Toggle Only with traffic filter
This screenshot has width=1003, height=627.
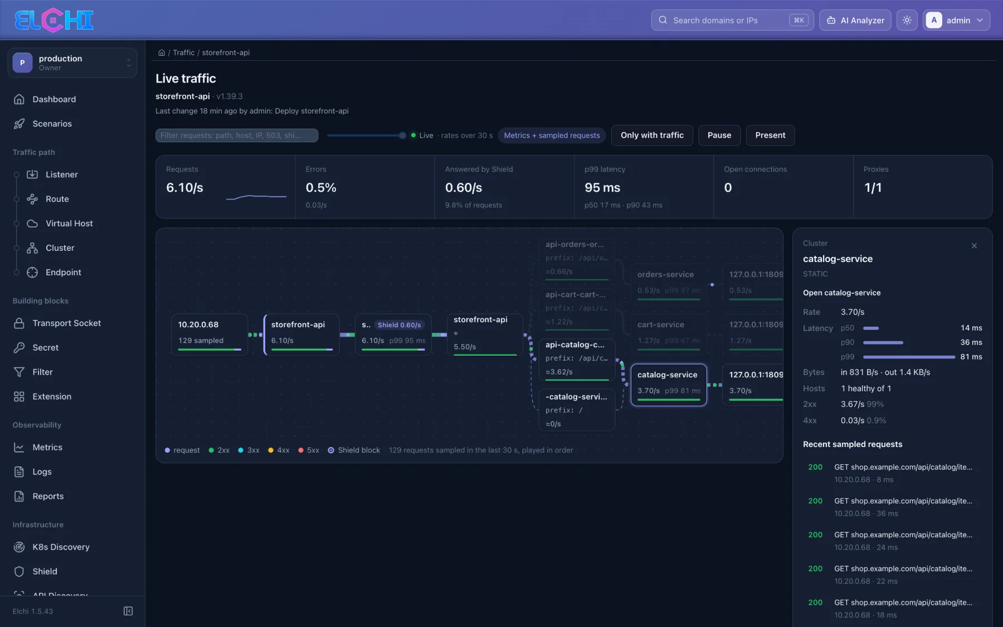(652, 135)
